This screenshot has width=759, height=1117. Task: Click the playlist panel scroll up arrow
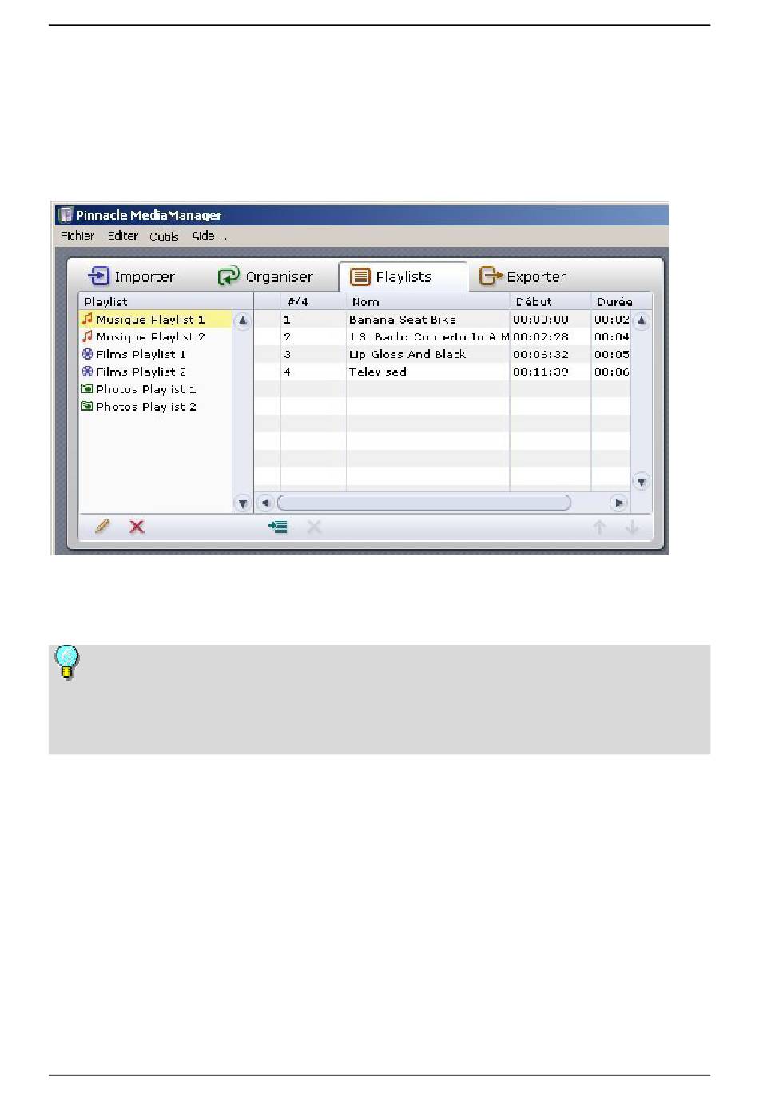point(243,321)
